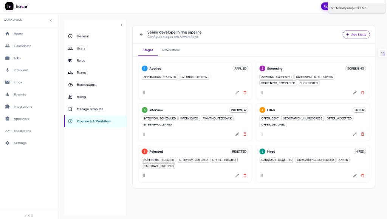Open the right edge side panel toggle
387x219 pixels.
click(382, 53)
